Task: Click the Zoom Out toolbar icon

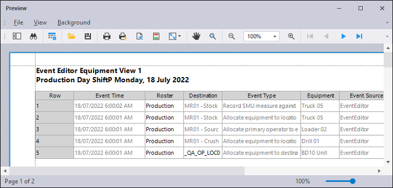Action: coord(232,36)
